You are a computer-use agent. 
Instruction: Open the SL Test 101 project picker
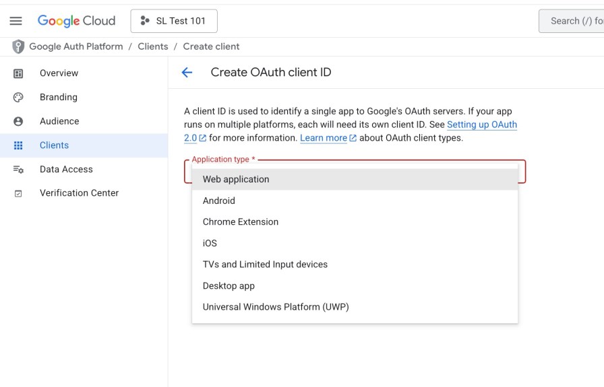click(174, 21)
